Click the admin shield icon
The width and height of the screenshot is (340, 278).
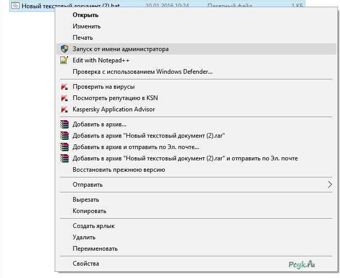click(64, 49)
